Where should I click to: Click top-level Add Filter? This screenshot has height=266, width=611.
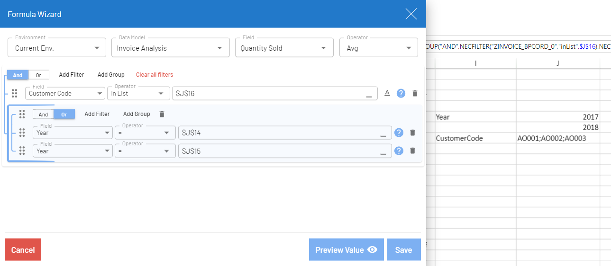click(x=72, y=75)
